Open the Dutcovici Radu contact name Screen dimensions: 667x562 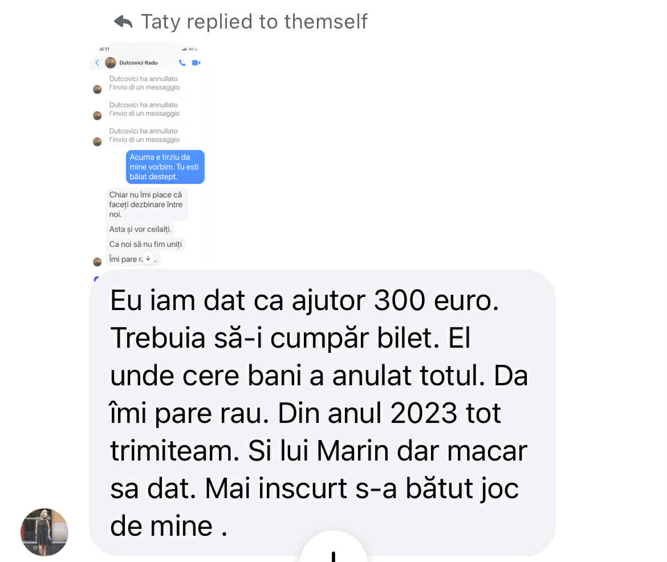click(x=139, y=63)
